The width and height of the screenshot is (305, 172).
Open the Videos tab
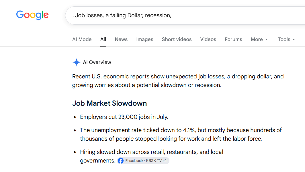[208, 39]
